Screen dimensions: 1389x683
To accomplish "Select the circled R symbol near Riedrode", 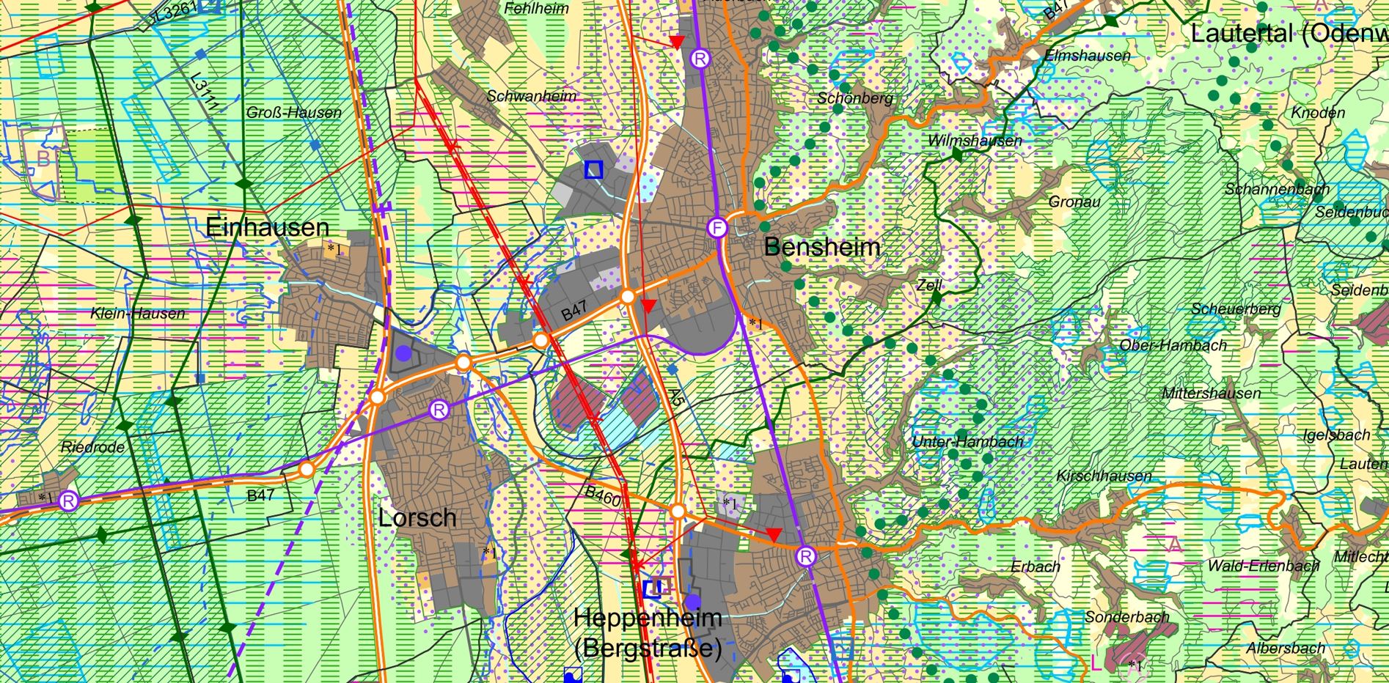I will coord(68,501).
